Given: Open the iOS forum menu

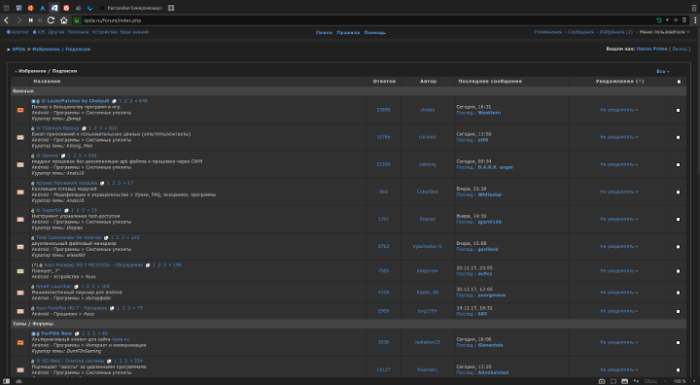Looking at the screenshot, I should pos(39,32).
